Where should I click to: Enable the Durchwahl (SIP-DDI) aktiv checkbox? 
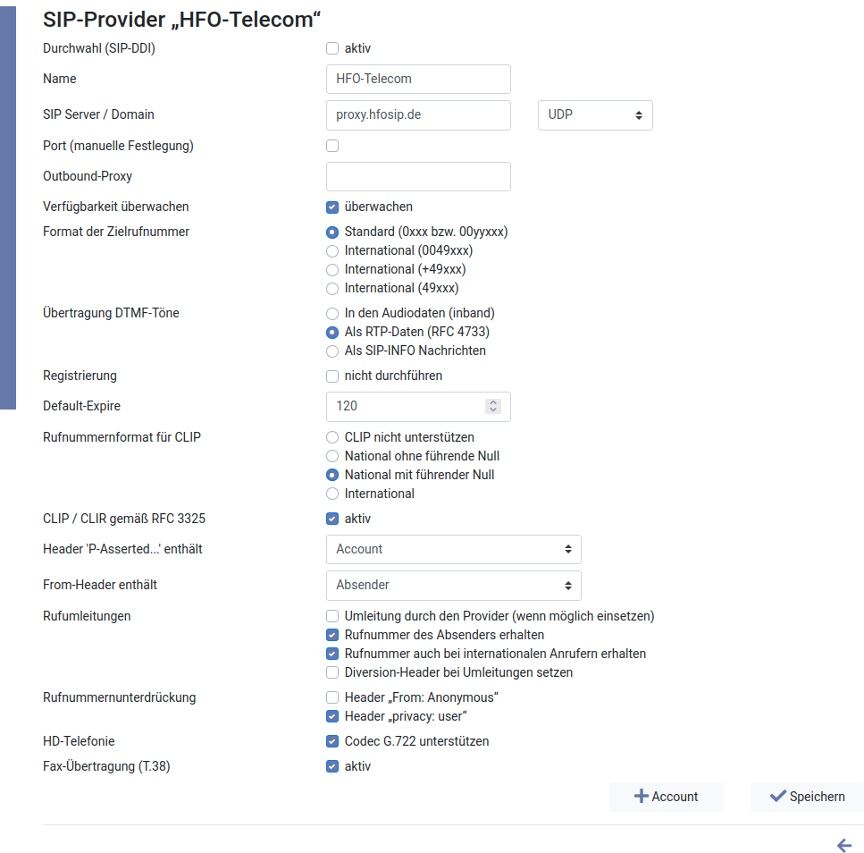332,48
